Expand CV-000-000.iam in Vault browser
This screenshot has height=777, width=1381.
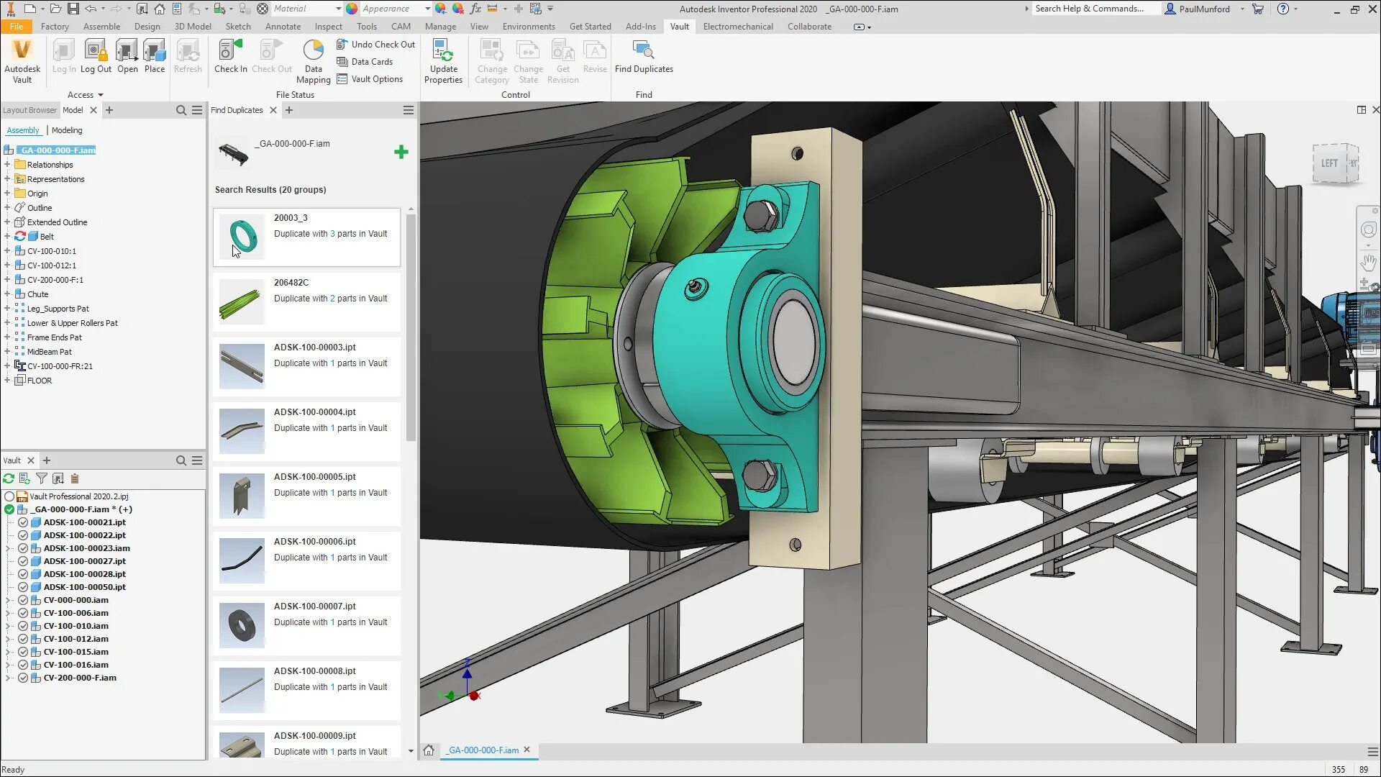[9, 600]
